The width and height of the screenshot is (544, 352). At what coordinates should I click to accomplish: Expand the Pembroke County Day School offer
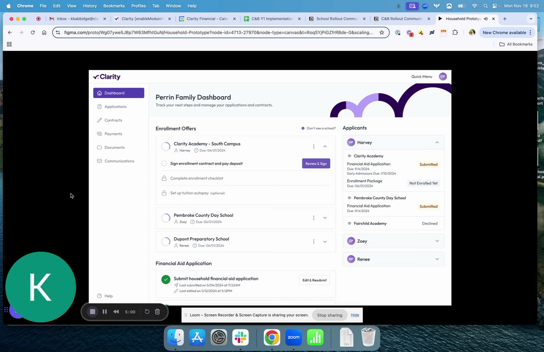click(x=325, y=218)
